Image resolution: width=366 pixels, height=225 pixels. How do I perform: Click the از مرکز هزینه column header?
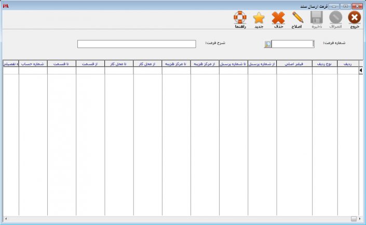pyautogui.click(x=205, y=64)
